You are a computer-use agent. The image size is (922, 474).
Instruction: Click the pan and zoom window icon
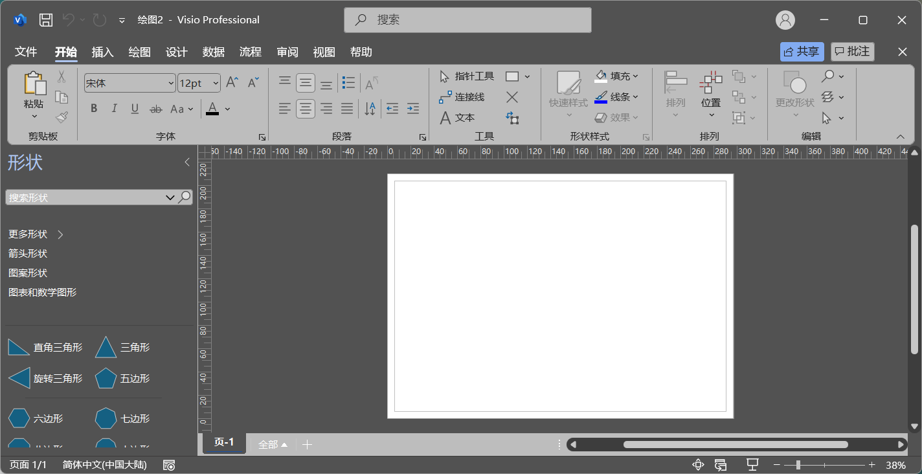698,464
